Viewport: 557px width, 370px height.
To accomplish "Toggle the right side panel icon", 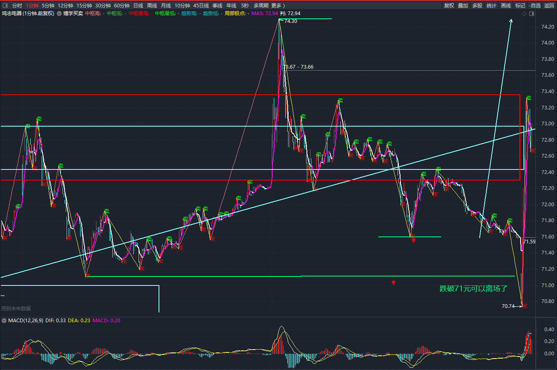I will pyautogui.click(x=532, y=13).
